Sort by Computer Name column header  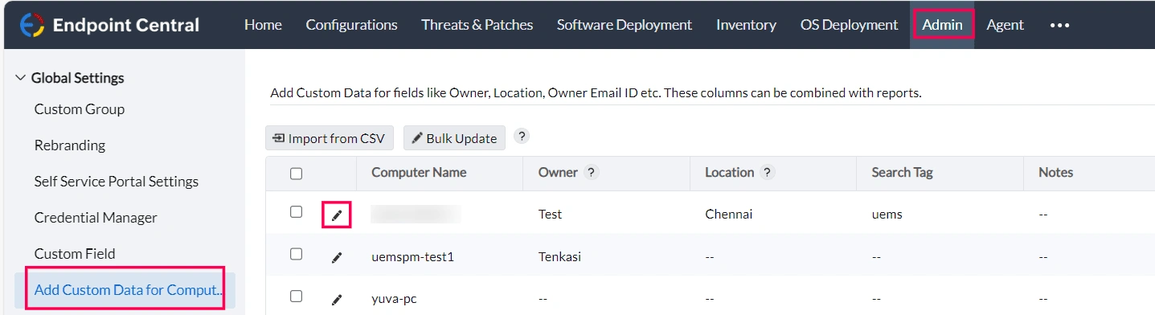pos(419,172)
